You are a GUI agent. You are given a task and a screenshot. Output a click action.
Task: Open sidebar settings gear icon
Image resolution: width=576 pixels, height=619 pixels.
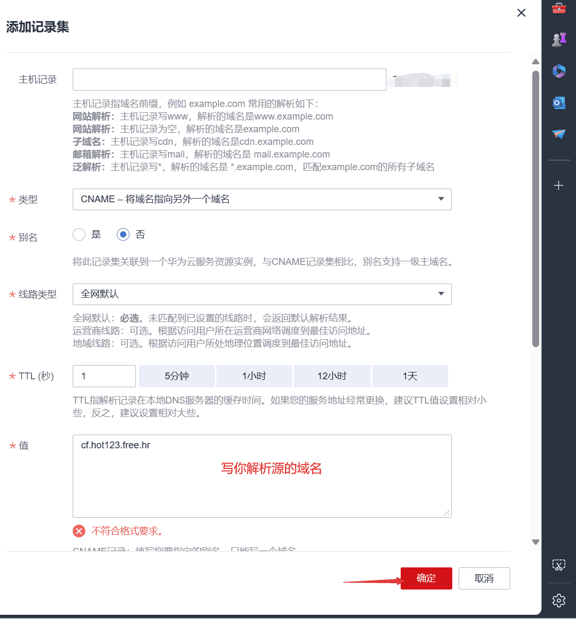point(559,601)
